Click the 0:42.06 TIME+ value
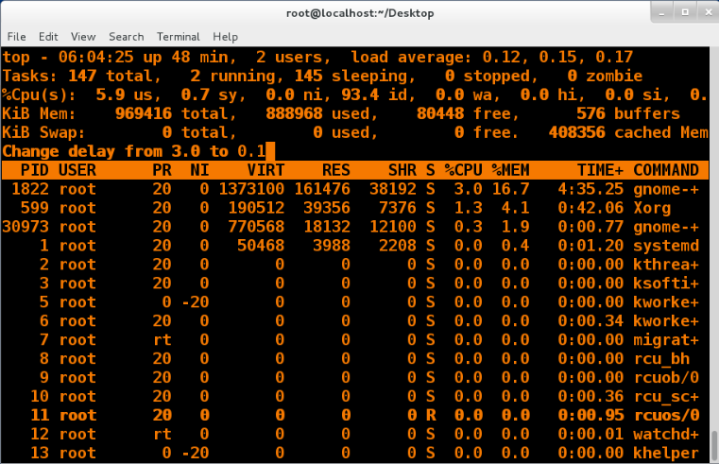Image resolution: width=719 pixels, height=464 pixels. [591, 208]
